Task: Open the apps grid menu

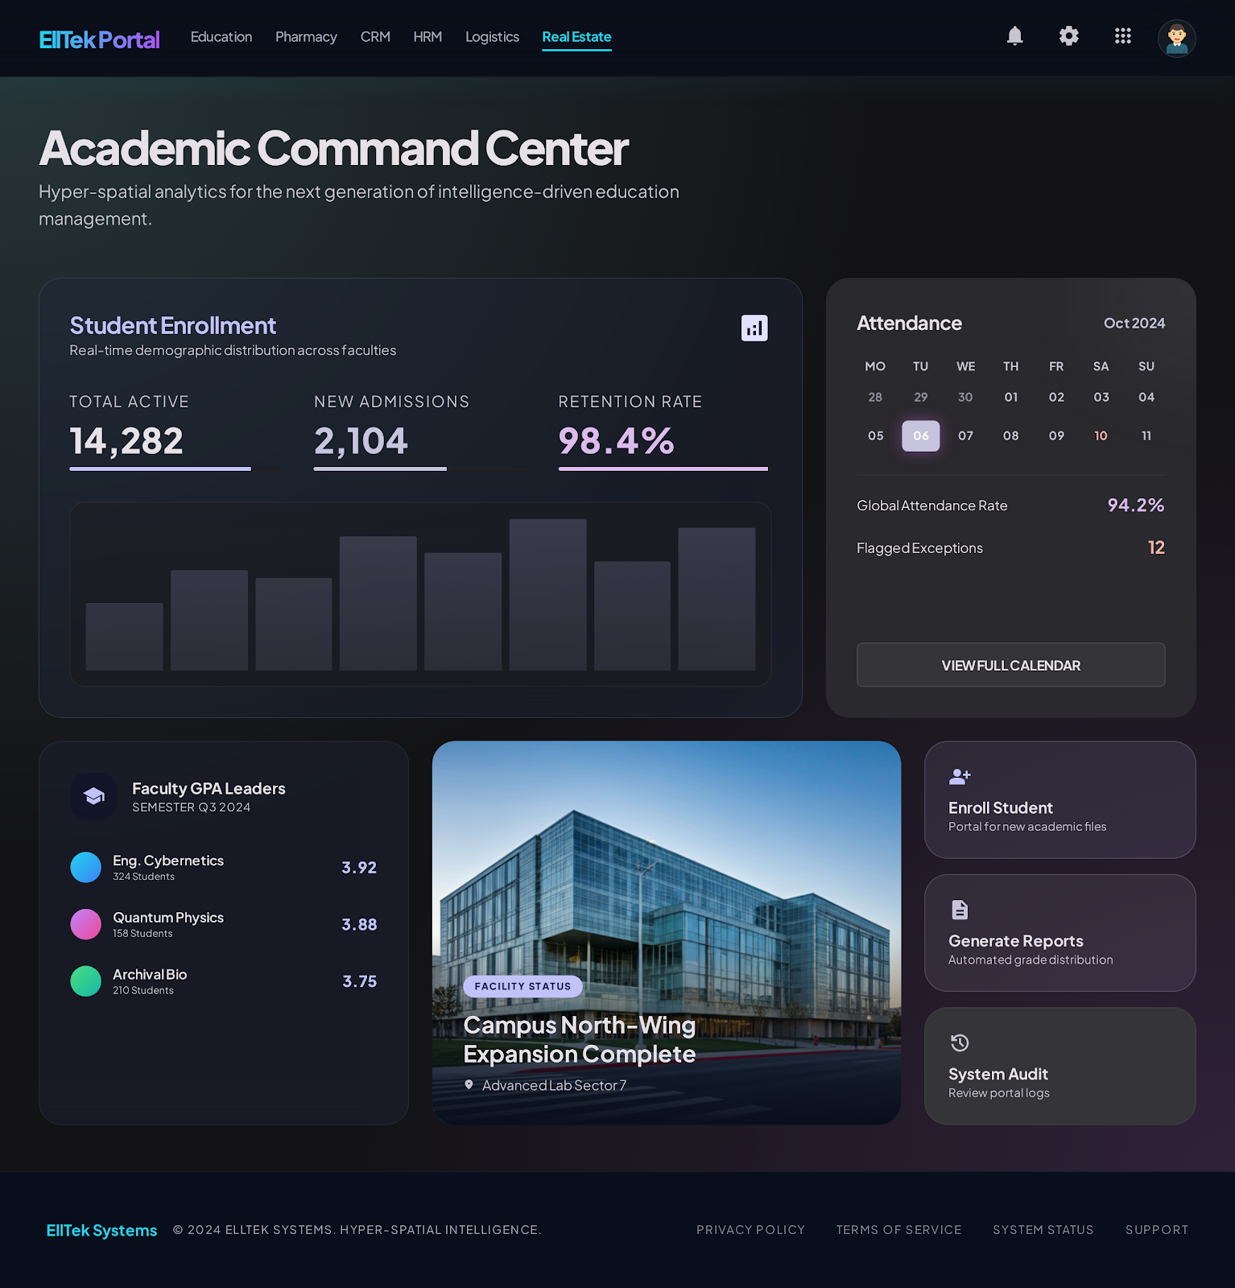Action: click(1122, 36)
